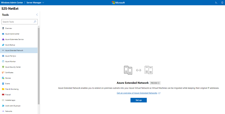Click the Azure Security Center shield icon
Screen dimensions: 225x114
(x=3, y=67)
